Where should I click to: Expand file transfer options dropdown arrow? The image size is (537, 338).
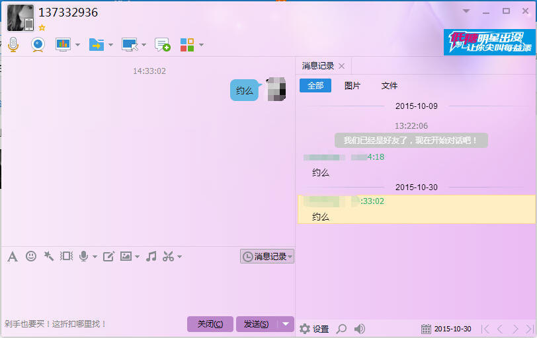pos(110,45)
